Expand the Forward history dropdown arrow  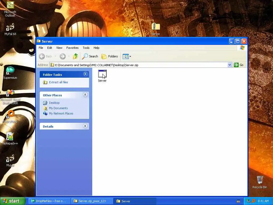tap(69, 56)
